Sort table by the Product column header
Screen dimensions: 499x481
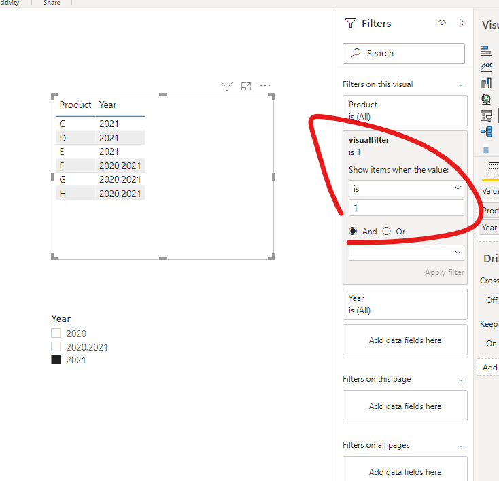(x=75, y=105)
